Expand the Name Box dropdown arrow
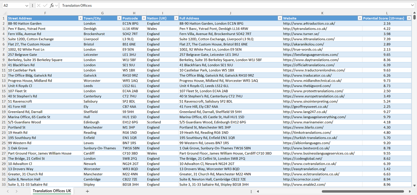The width and height of the screenshot is (417, 195). click(27, 5)
